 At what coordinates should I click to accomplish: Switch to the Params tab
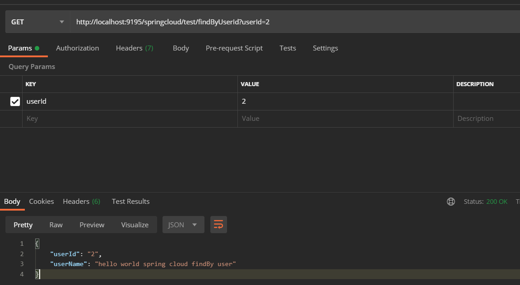tap(23, 48)
